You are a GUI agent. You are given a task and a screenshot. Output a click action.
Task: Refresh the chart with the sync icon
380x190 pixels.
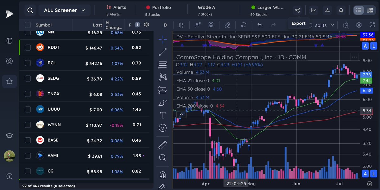click(244, 25)
